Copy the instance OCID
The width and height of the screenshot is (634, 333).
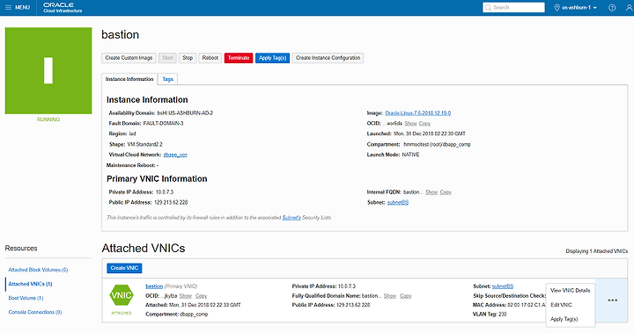point(424,124)
